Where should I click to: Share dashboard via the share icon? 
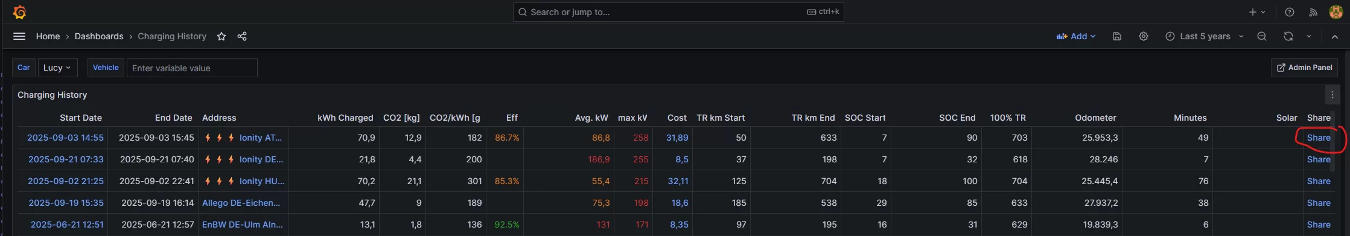click(x=242, y=36)
